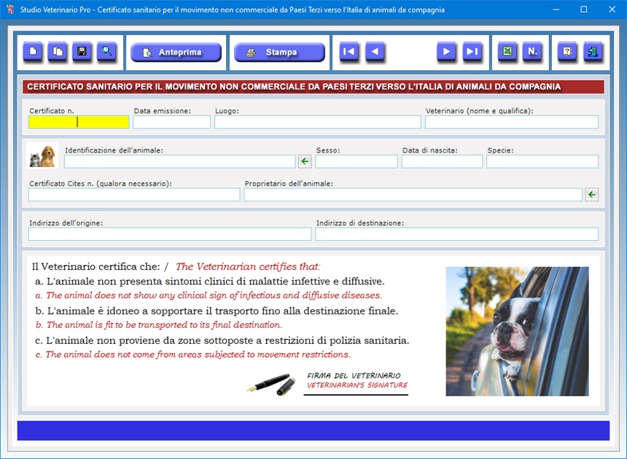
Task: Maximize the Studio Veterinario Pro window
Action: point(584,9)
